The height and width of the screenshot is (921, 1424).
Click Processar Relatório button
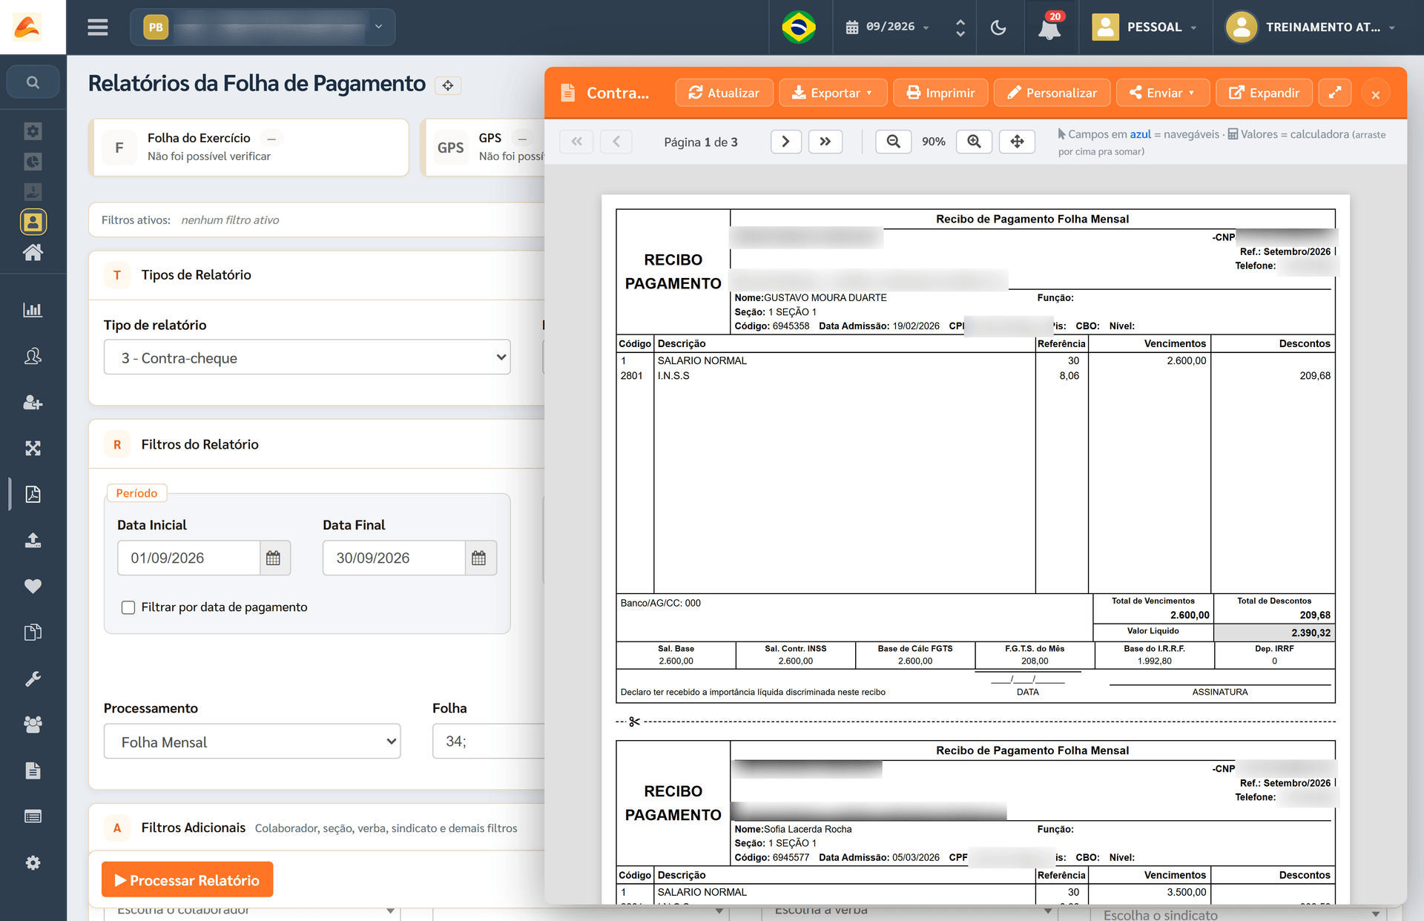(x=187, y=879)
